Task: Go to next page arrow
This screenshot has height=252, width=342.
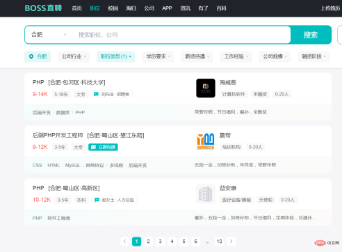Action: coord(231,242)
